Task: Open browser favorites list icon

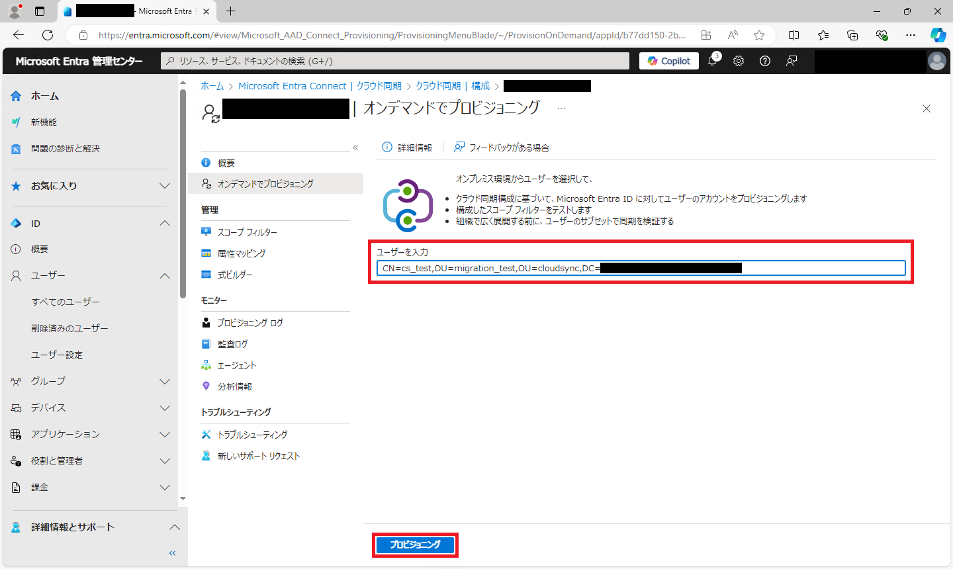Action: [823, 35]
